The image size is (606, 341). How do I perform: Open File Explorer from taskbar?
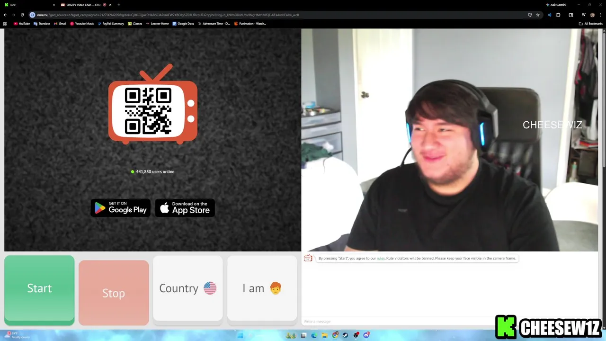tap(325, 335)
